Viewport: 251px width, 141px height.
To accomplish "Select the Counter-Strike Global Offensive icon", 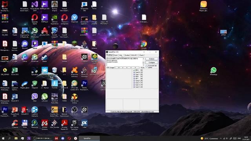I will (x=55, y=112).
